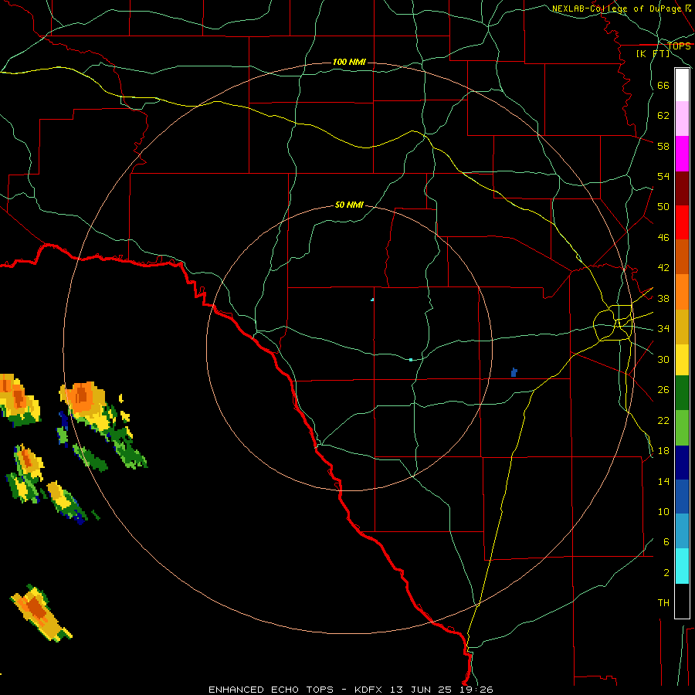695x695 pixels.
Task: Click the "50 NMI" range ring label
Action: coord(349,205)
